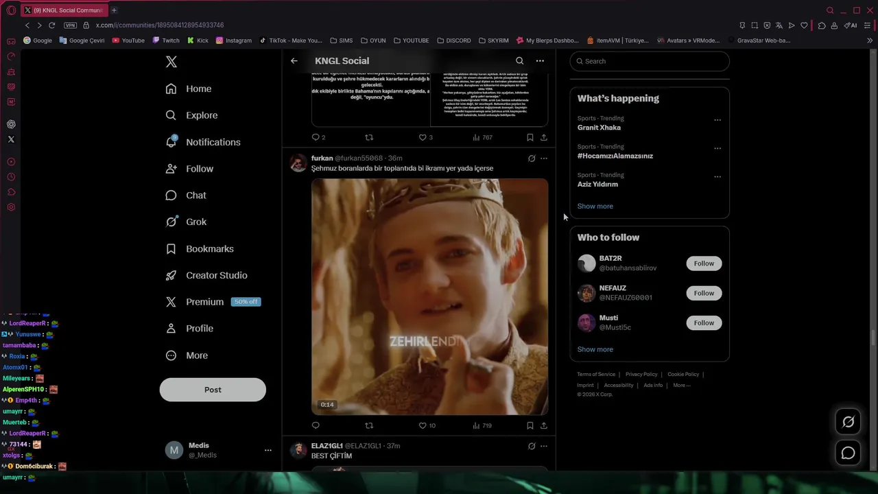This screenshot has height=494, width=878.
Task: Open the DISCORD bookmarks folder
Action: 453,40
